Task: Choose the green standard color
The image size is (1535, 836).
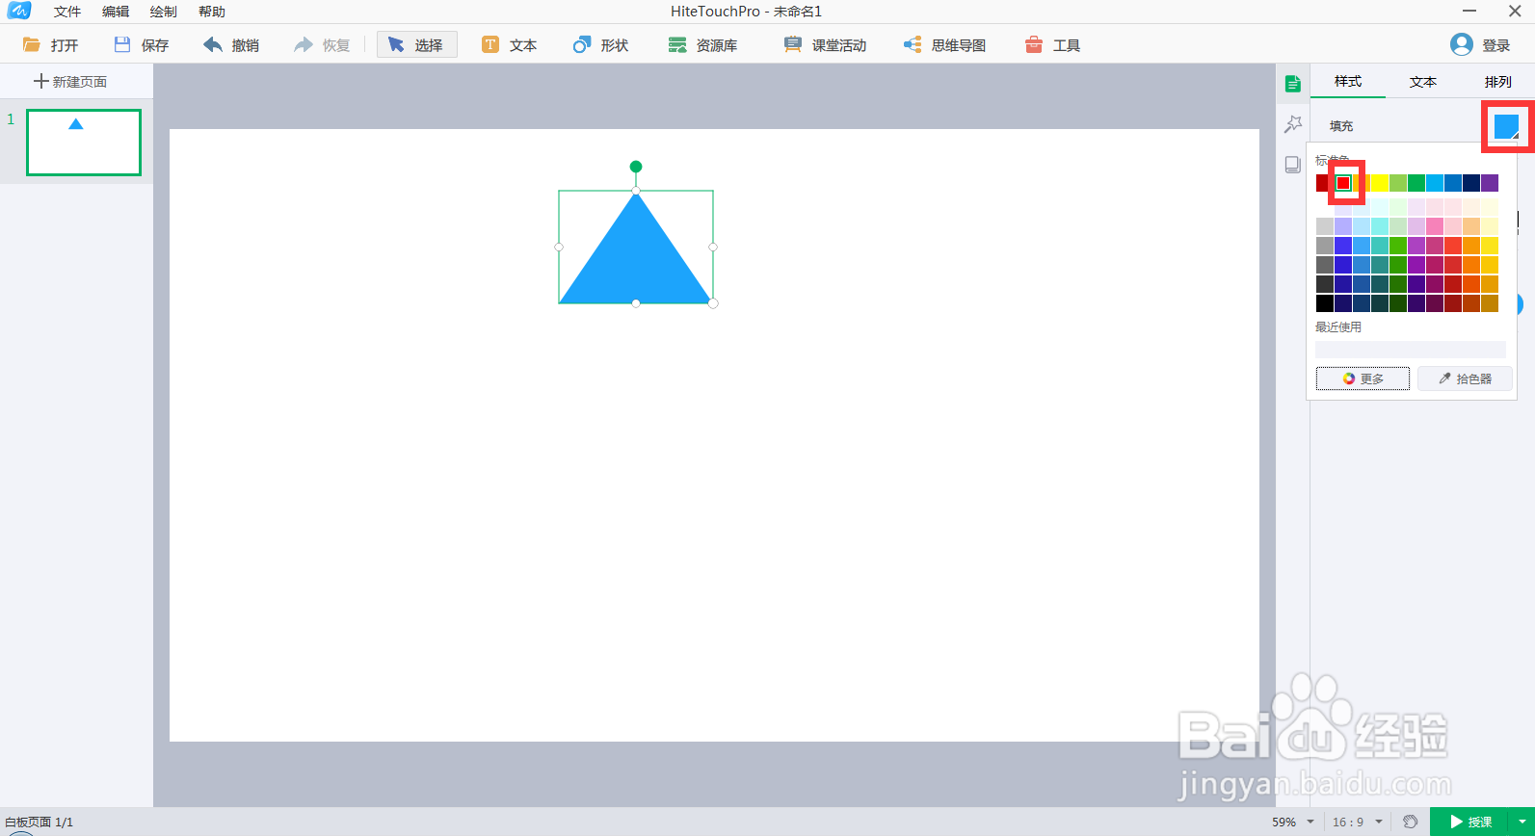Action: coord(1416,183)
